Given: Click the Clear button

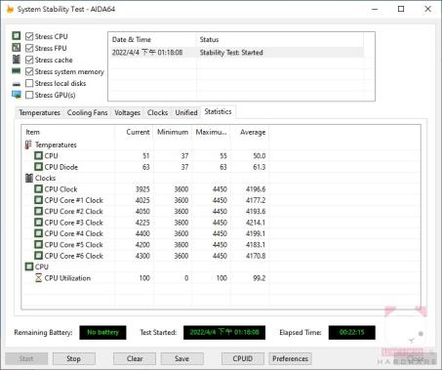Looking at the screenshot, I should 135,358.
